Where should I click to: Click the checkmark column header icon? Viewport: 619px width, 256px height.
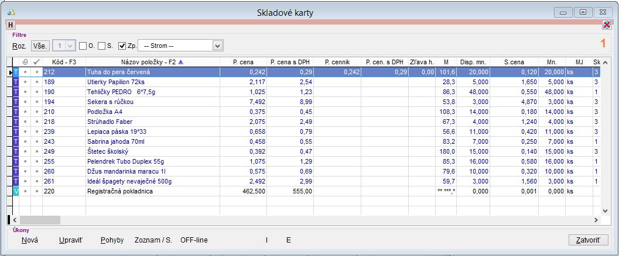click(x=36, y=61)
